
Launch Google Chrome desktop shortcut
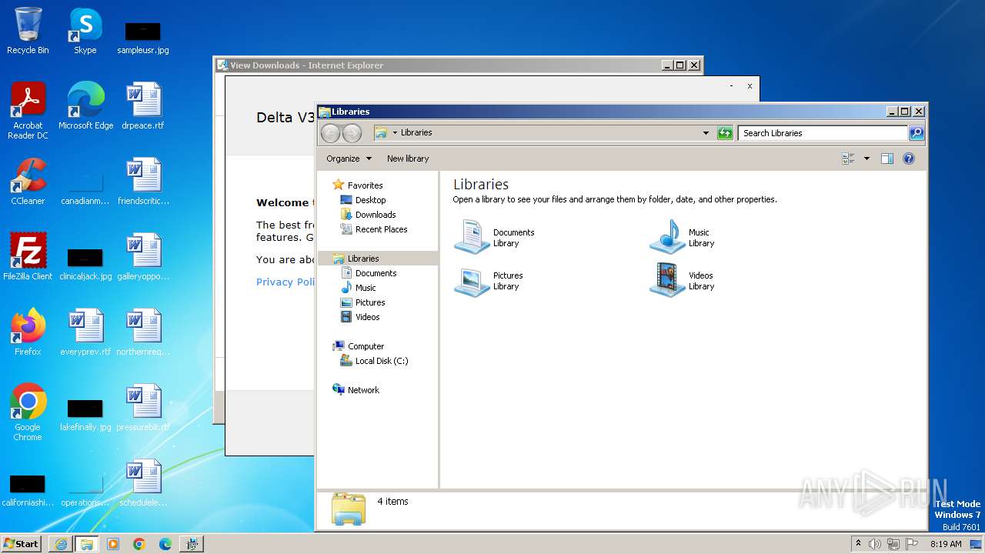(28, 412)
